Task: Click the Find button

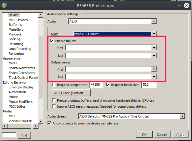Action: tap(24, 135)
